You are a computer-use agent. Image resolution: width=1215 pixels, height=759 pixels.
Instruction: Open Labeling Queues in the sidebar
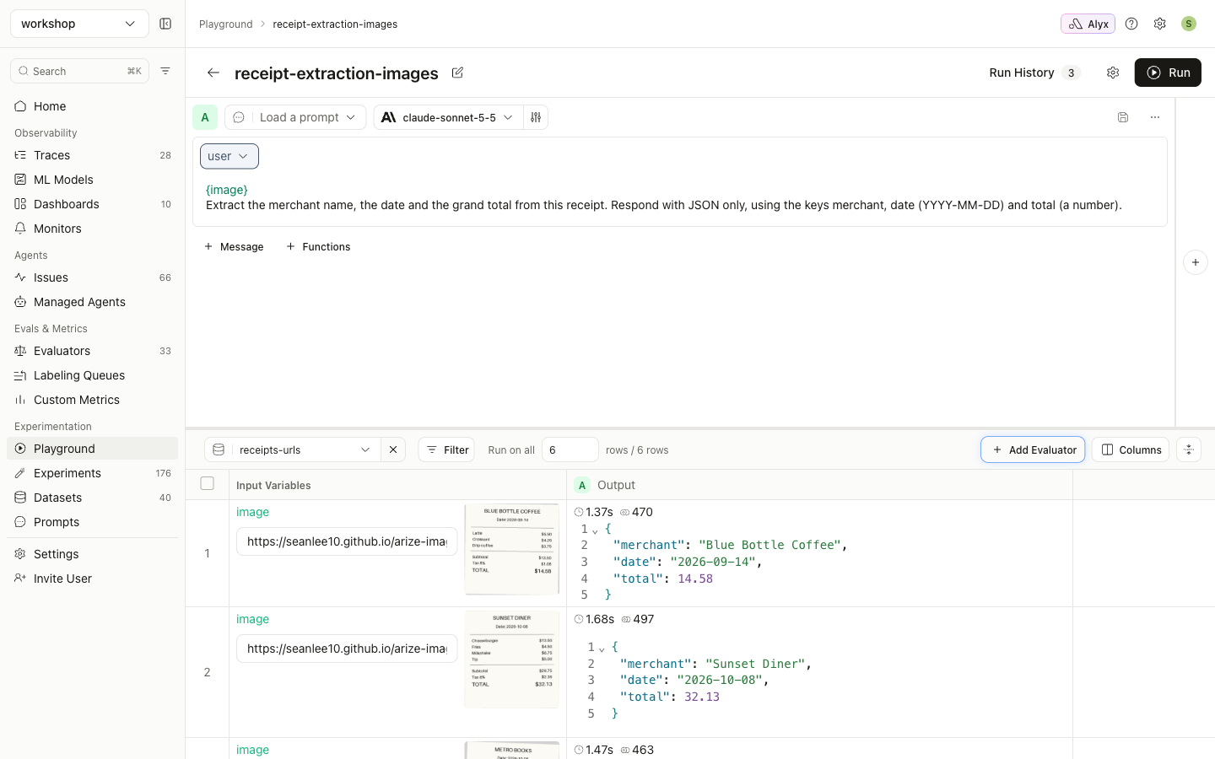[x=93, y=375]
